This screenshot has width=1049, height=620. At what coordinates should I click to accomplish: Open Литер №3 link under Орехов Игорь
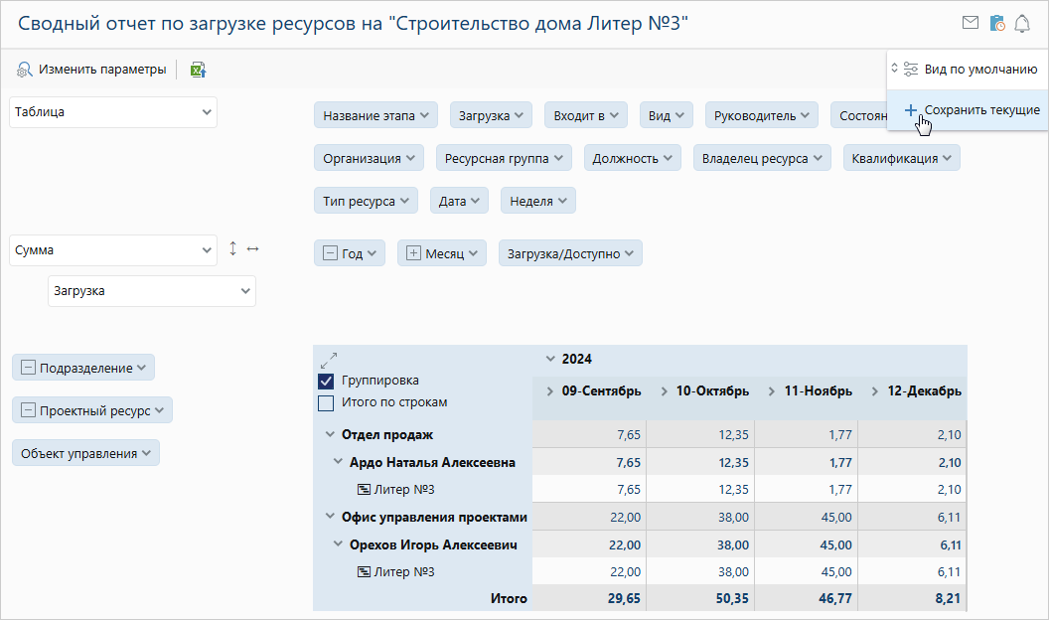pos(404,572)
